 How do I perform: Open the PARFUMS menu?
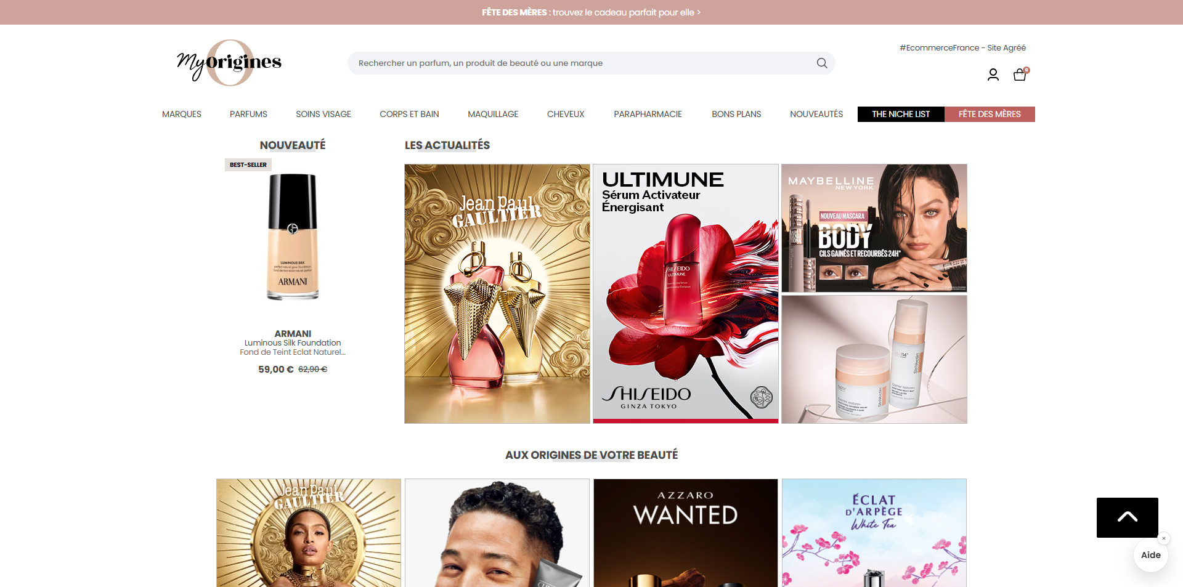click(x=248, y=114)
